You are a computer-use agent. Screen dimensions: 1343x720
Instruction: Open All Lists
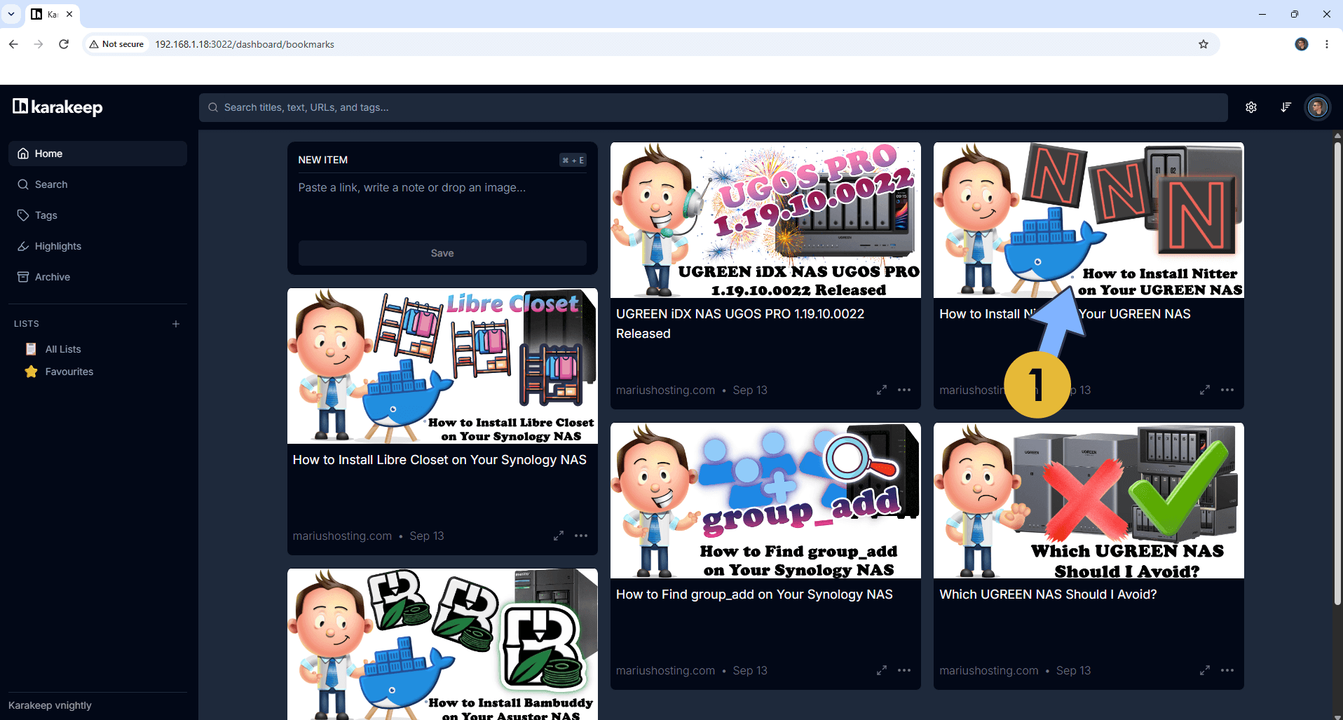(x=63, y=349)
